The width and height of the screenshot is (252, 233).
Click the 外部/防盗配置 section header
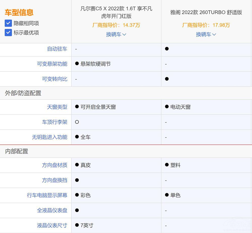[23, 93]
